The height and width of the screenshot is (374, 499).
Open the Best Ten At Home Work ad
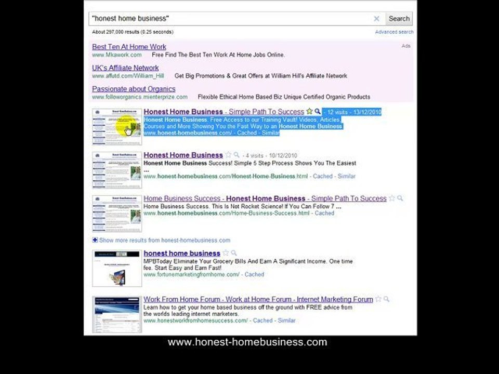[x=129, y=47]
